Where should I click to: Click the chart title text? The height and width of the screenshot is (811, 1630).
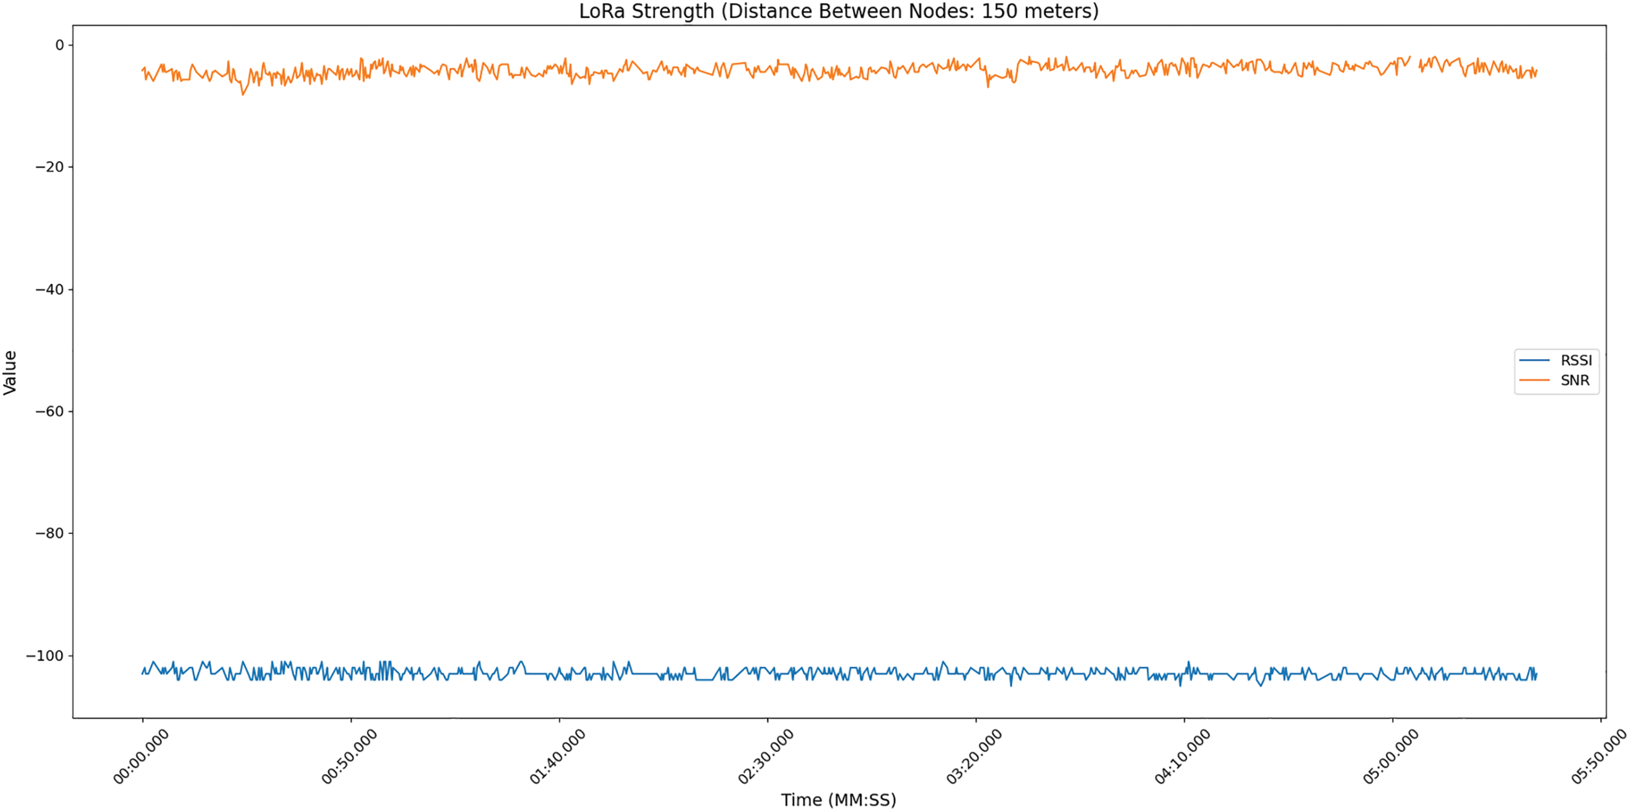tap(839, 11)
